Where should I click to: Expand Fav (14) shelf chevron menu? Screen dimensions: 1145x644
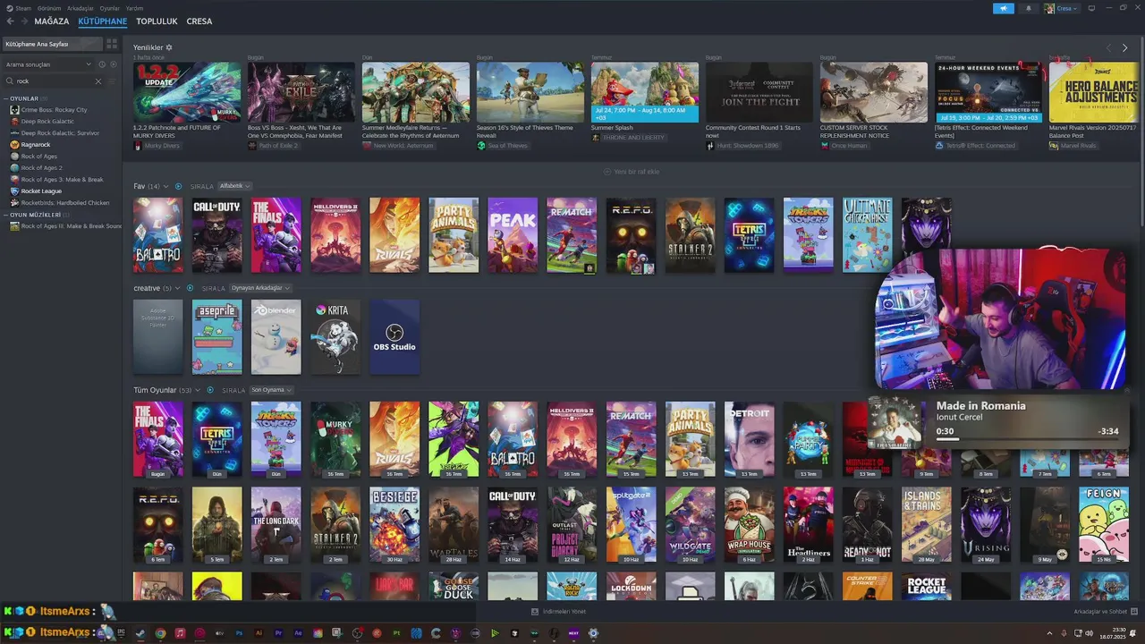coord(166,186)
